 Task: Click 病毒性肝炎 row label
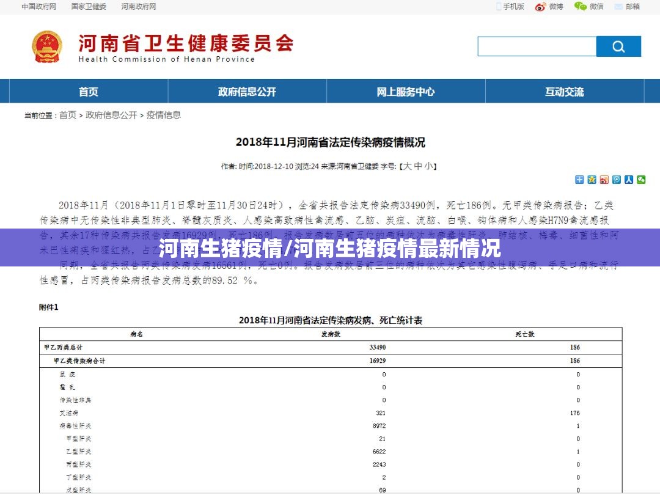tap(75, 426)
